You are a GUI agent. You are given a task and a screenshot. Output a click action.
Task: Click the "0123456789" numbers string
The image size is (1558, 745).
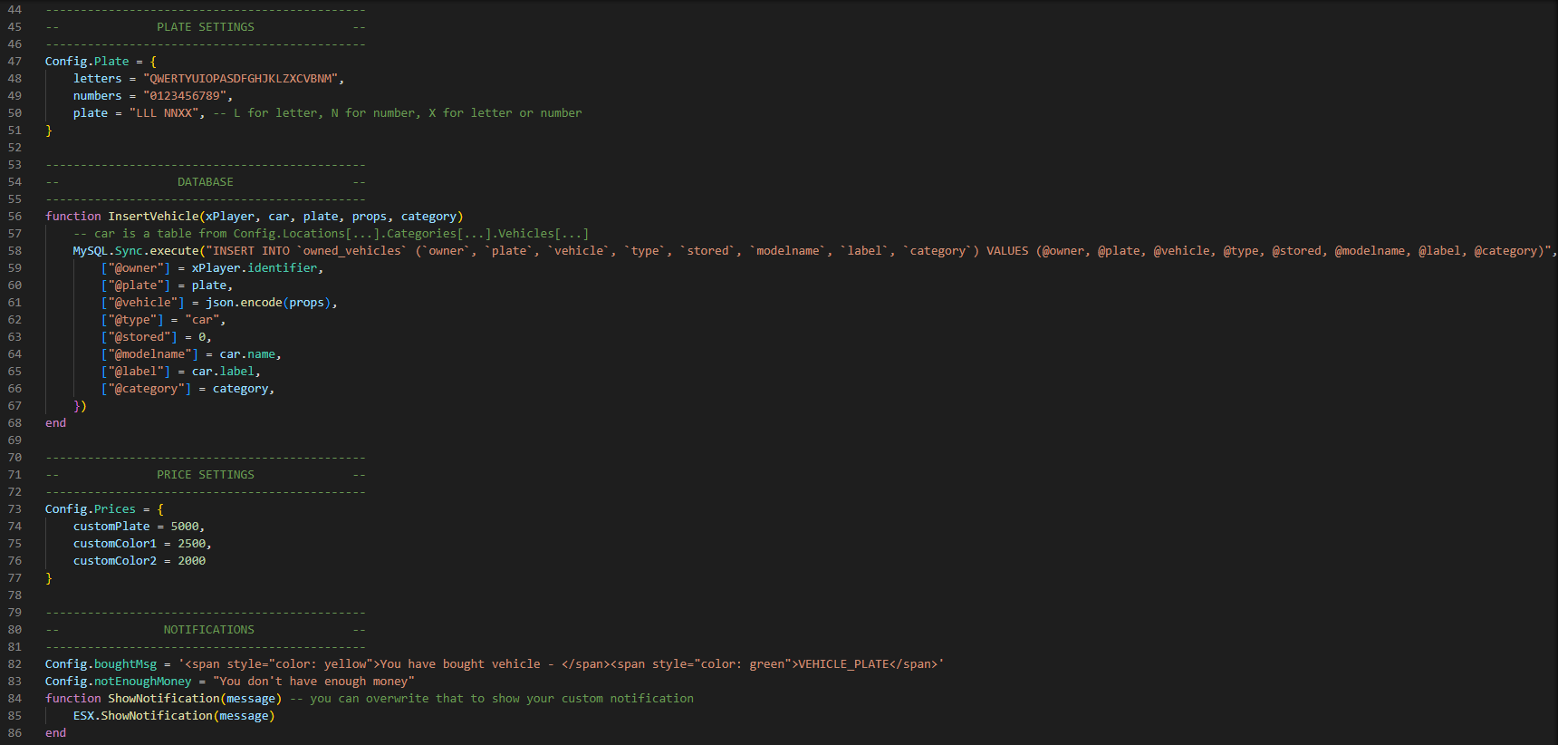tap(186, 96)
